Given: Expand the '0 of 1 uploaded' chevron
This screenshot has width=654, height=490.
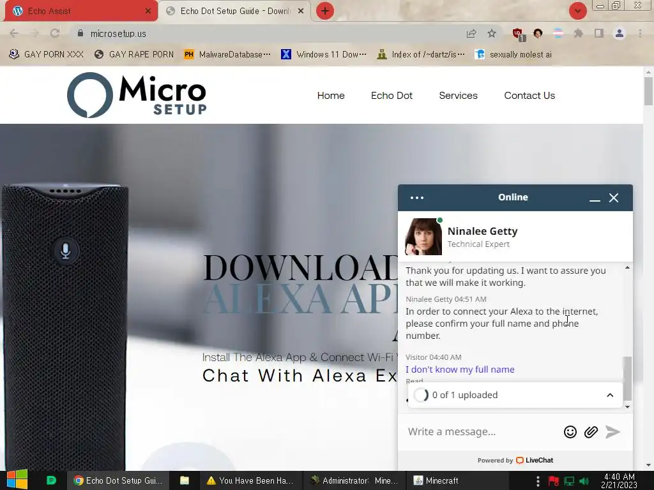Looking at the screenshot, I should click(610, 395).
